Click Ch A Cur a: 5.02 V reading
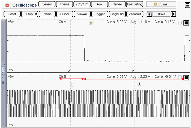 pyautogui.click(x=117, y=22)
